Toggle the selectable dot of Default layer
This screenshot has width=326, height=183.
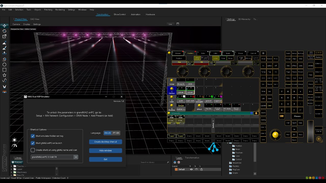(x=196, y=170)
